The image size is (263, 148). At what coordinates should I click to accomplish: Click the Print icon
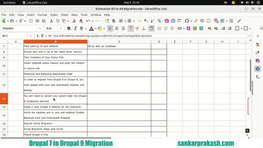pos(37,21)
